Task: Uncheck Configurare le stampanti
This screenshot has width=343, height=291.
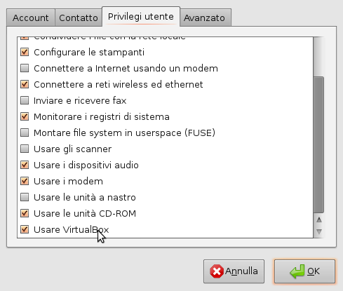Action: [x=25, y=52]
